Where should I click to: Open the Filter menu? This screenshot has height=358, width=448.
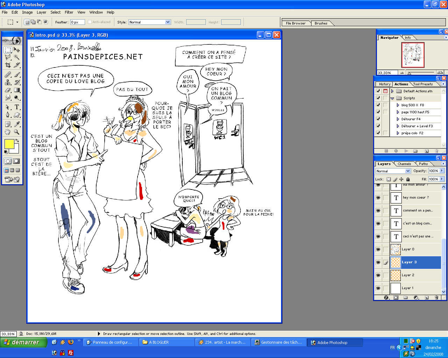tap(69, 12)
